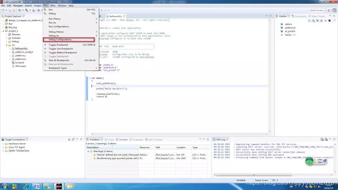338x190 pixels.
Task: Expand the Breakpoint Types submenu
Action: [58, 68]
